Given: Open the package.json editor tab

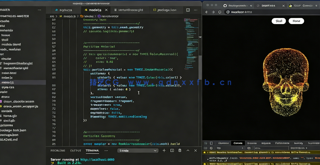Looking at the screenshot, I should tap(165, 10).
